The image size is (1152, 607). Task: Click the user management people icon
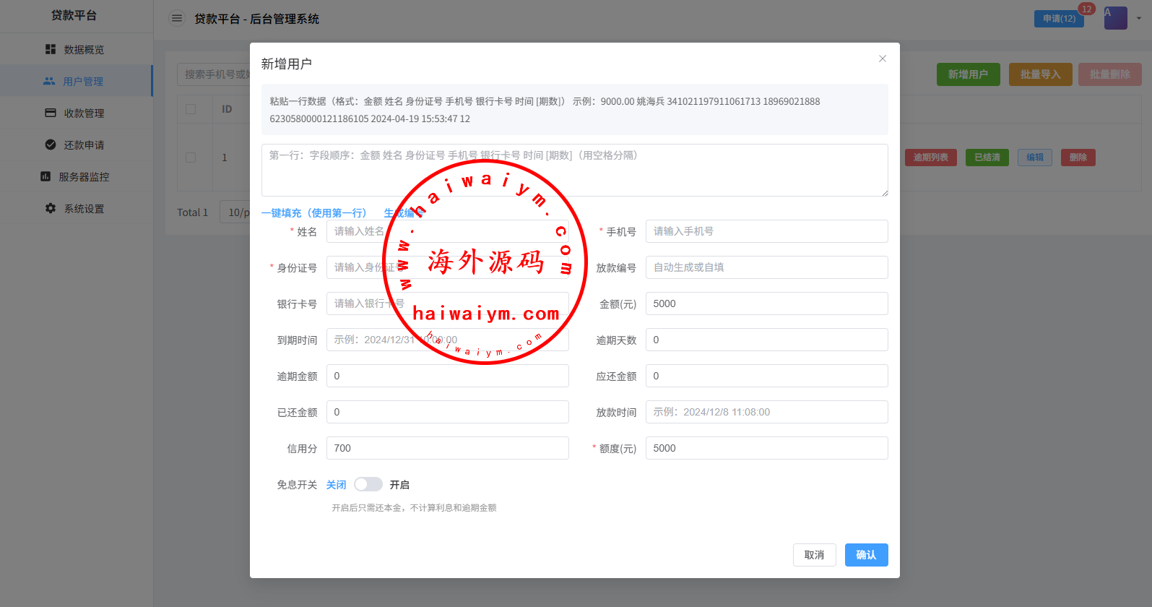pyautogui.click(x=49, y=82)
